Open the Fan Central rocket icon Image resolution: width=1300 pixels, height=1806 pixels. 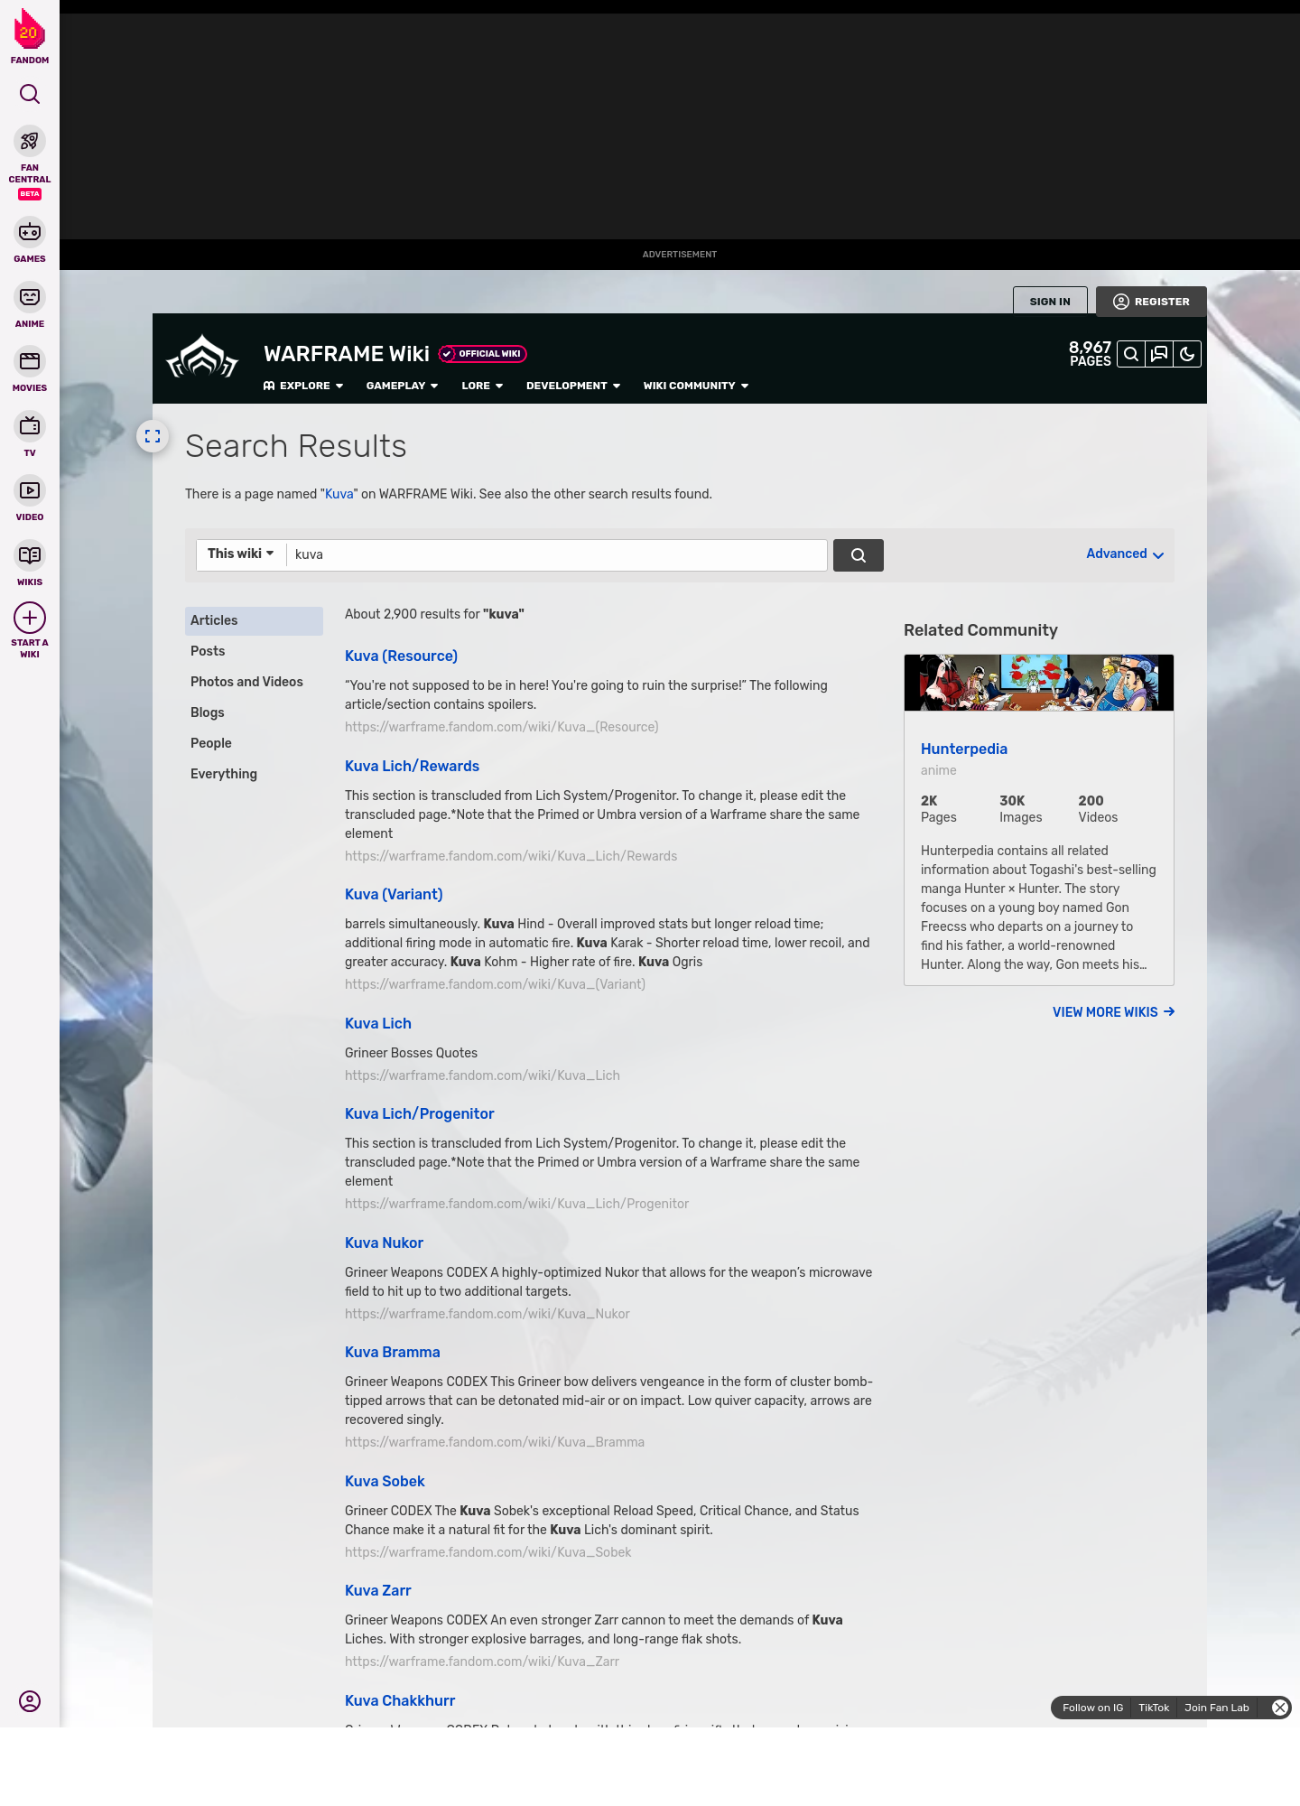click(30, 141)
